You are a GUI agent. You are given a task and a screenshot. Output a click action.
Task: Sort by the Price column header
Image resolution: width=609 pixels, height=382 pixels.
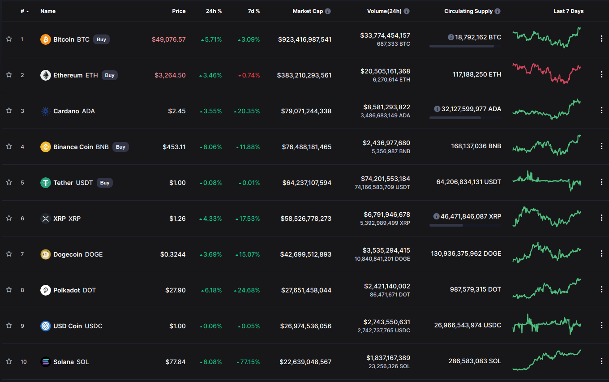pos(179,11)
